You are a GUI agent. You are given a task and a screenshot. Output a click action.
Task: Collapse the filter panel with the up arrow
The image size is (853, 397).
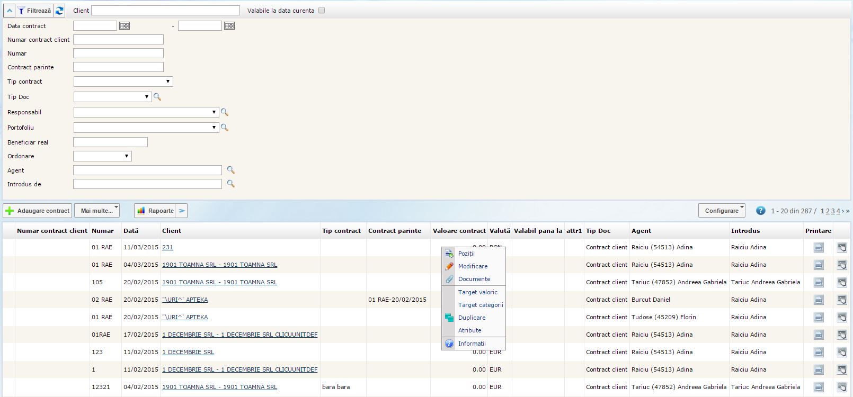click(x=10, y=11)
